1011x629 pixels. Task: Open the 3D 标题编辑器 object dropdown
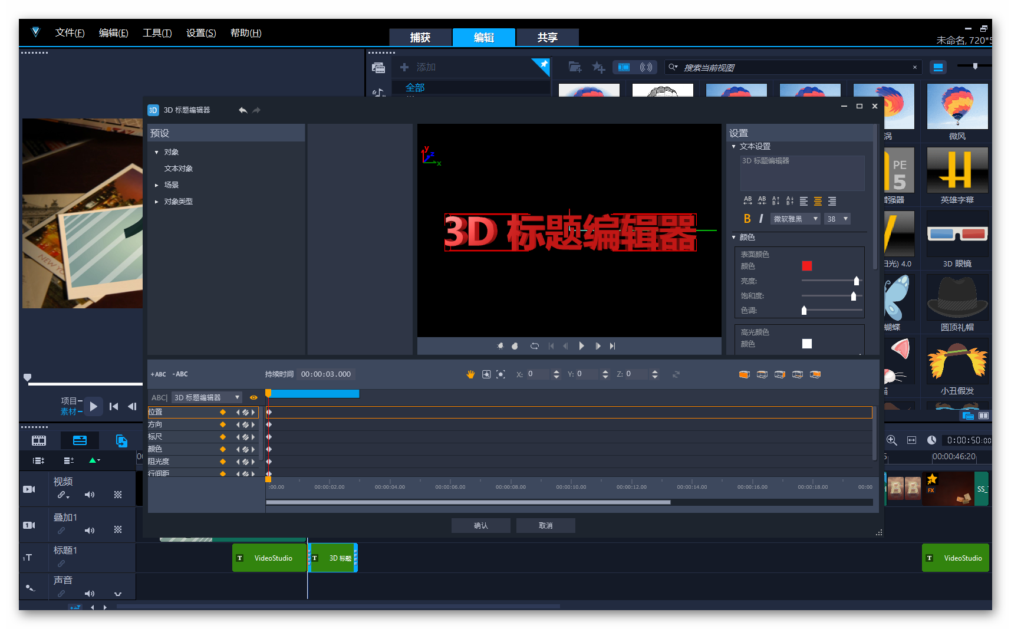tap(206, 397)
